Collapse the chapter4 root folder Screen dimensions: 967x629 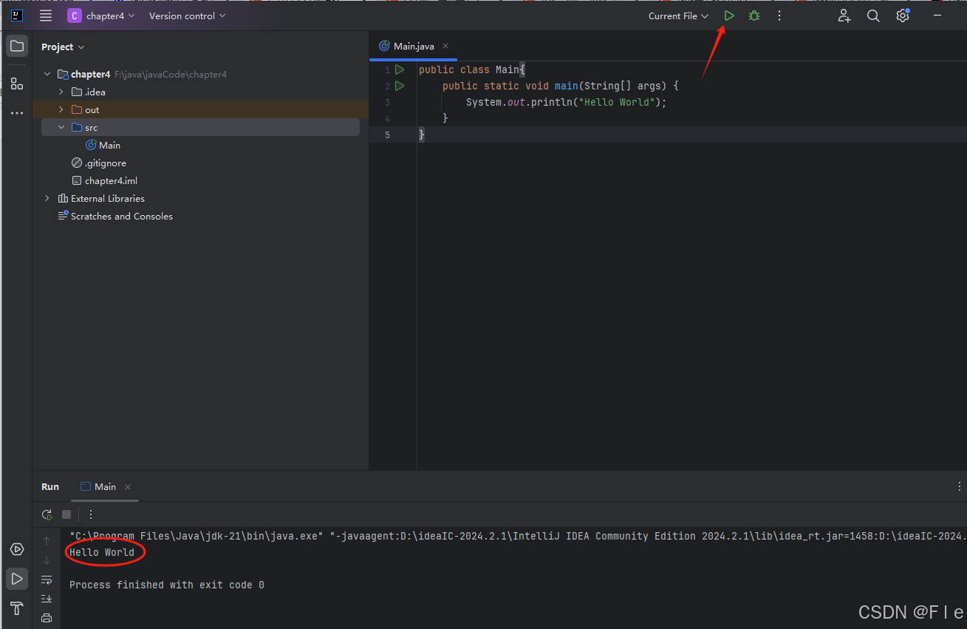47,74
